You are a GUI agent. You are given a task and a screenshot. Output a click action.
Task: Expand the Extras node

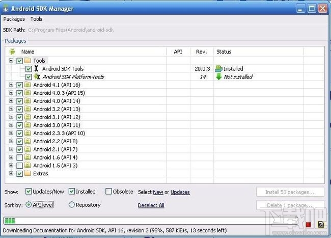point(11,173)
